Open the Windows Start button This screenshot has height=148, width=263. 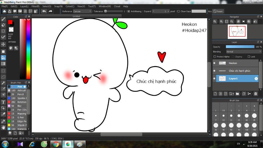pyautogui.click(x=5, y=144)
